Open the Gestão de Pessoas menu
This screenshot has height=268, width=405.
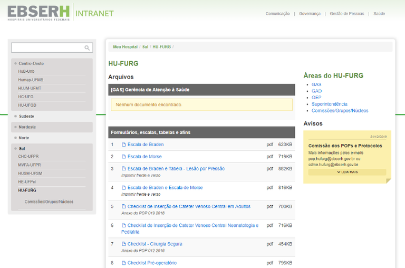click(345, 14)
